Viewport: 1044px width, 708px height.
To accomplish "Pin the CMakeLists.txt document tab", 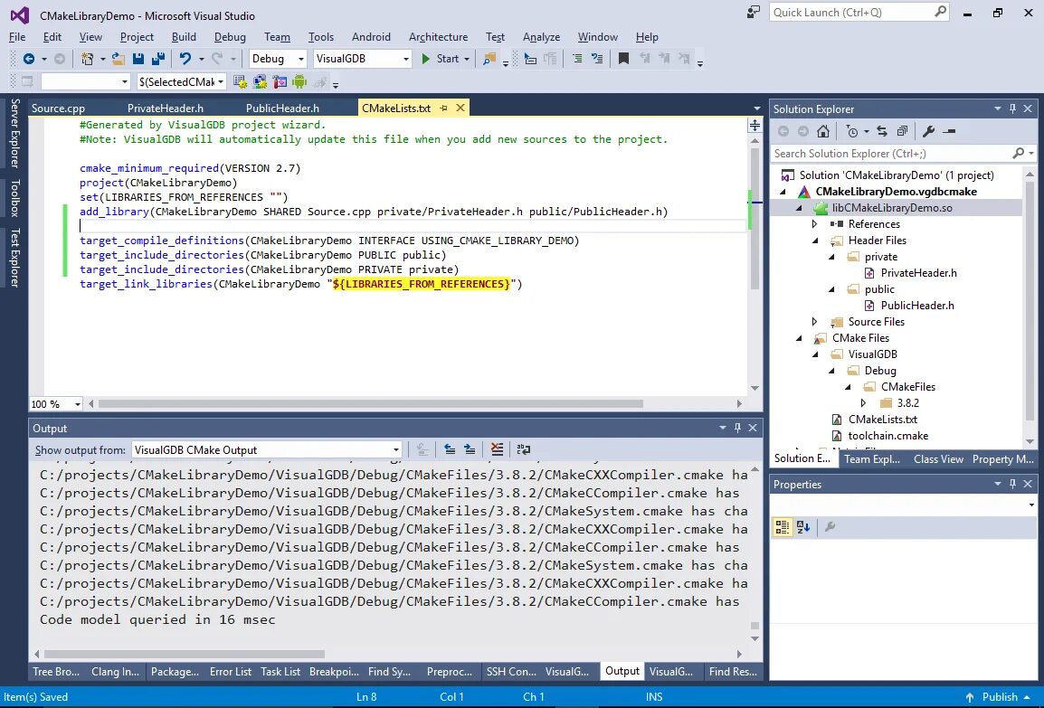I will 444,107.
